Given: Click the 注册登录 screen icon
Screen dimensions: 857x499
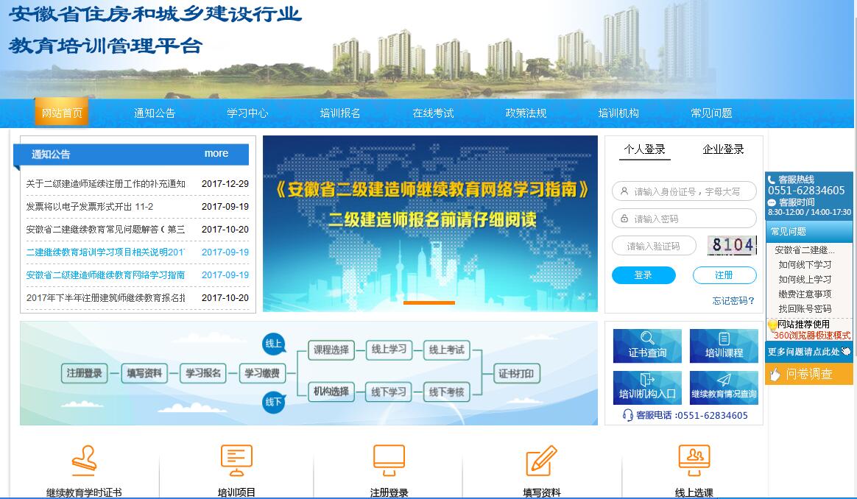Looking at the screenshot, I should (x=389, y=461).
